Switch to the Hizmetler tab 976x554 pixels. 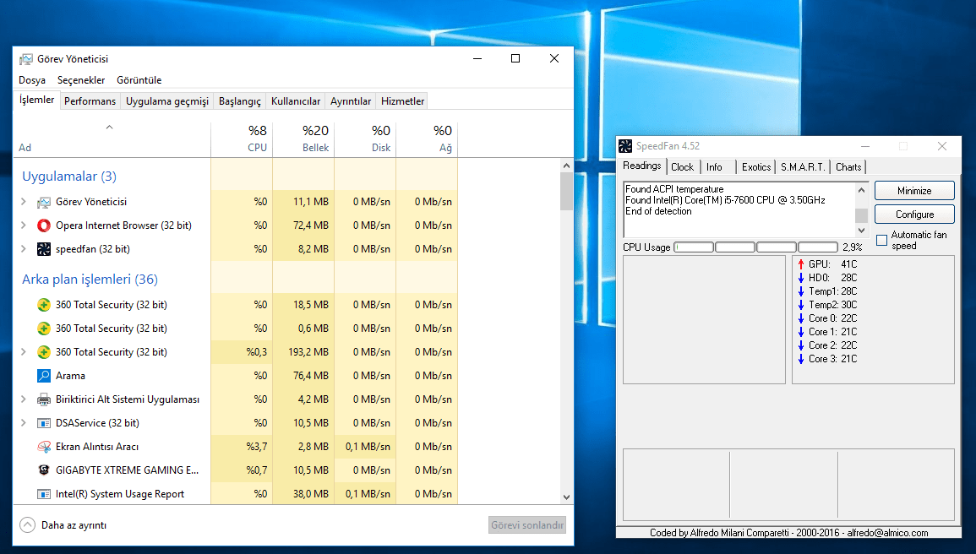tap(402, 101)
